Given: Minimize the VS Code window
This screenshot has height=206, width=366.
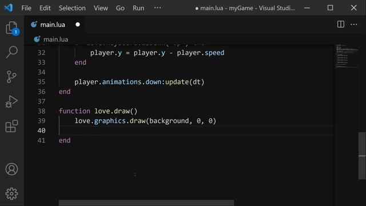Looking at the screenshot, I should [307, 8].
